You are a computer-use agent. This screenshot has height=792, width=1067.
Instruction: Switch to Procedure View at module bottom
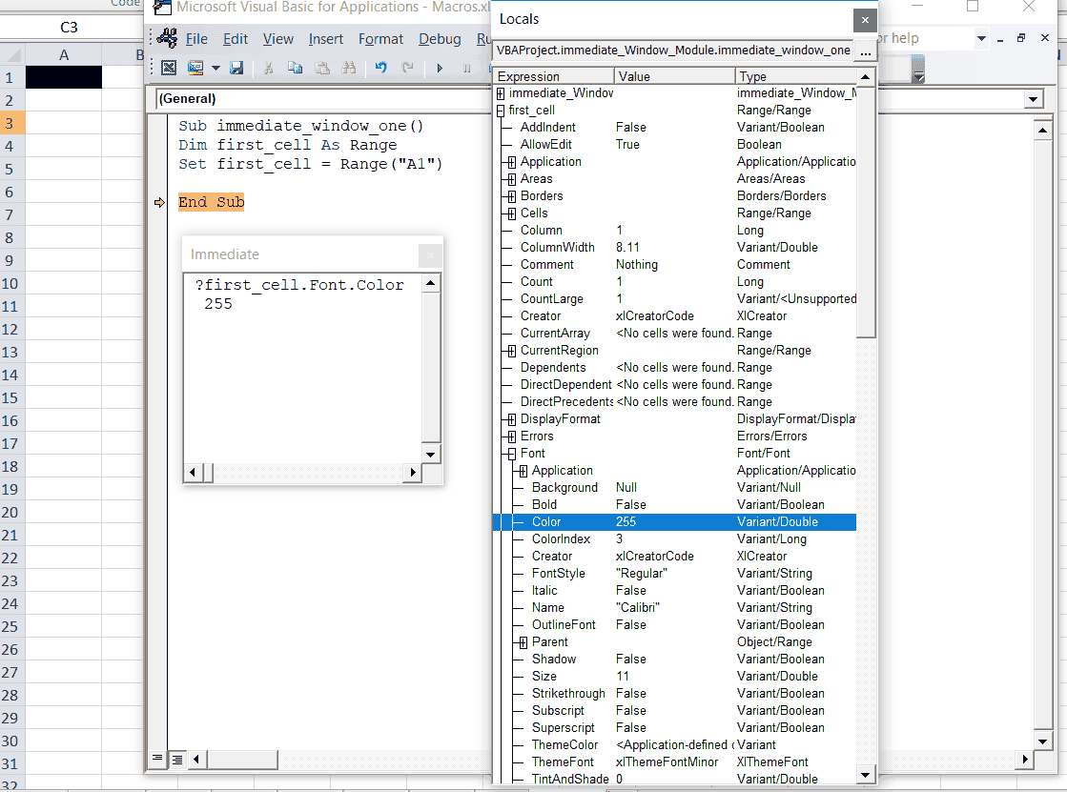coord(156,760)
